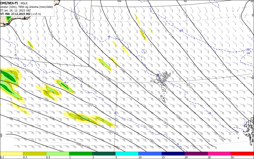Click the legend value '30'
The width and height of the screenshot is (254, 159).
coord(209,157)
